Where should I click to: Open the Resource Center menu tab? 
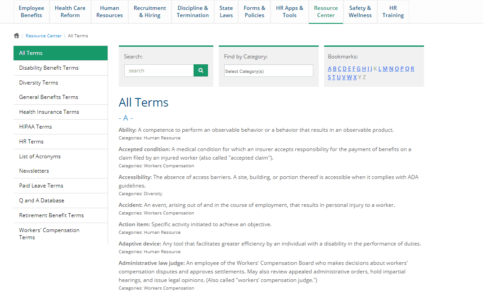(x=326, y=12)
